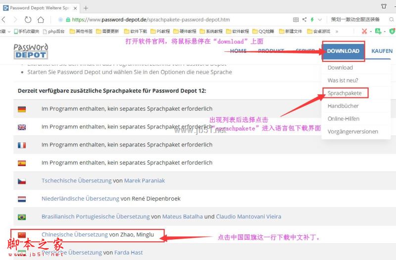Click the British flag icon
Viewport: 396px width, 260px height.
(x=22, y=127)
